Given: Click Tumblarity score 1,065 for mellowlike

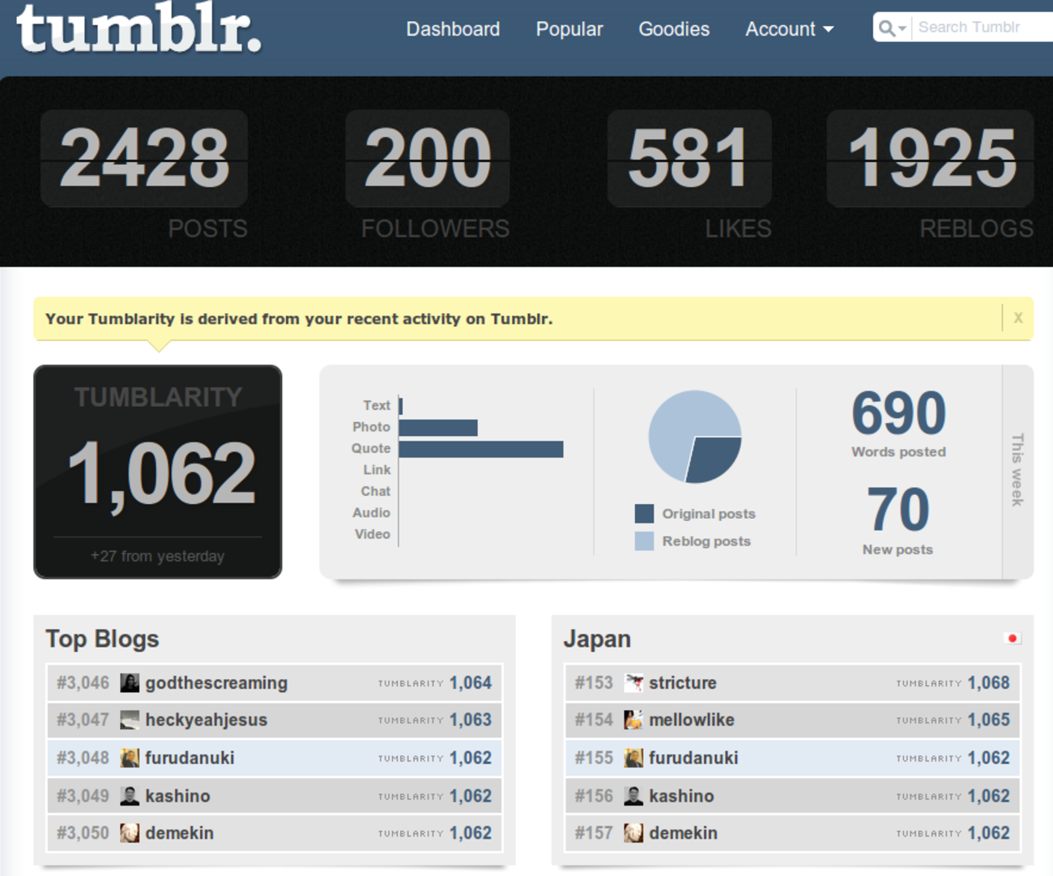Looking at the screenshot, I should [989, 720].
